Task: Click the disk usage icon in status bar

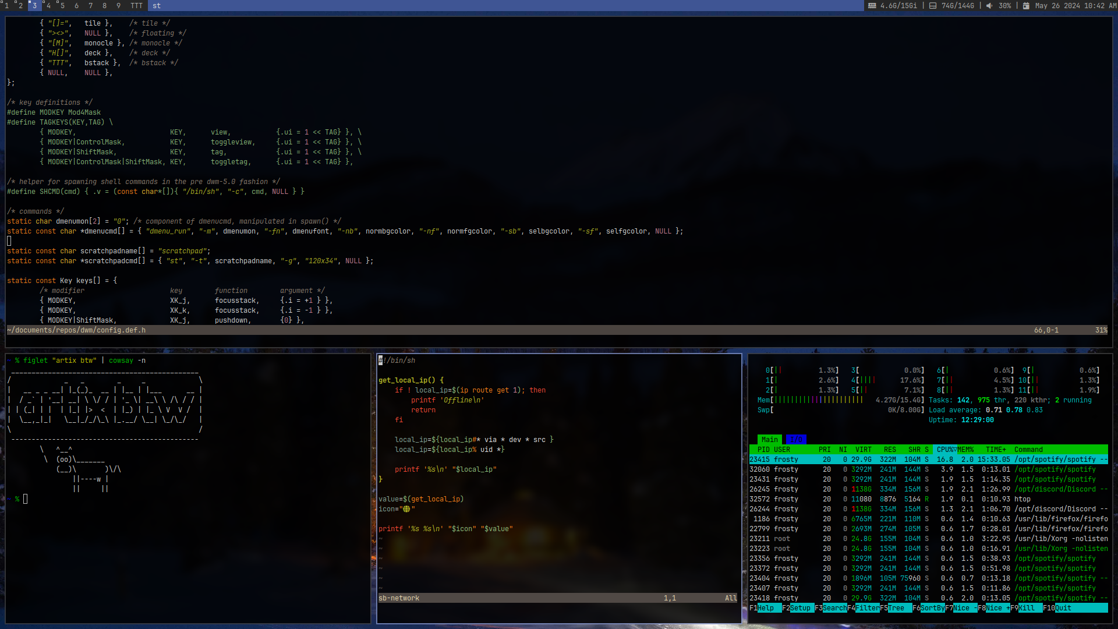Action: pyautogui.click(x=933, y=6)
